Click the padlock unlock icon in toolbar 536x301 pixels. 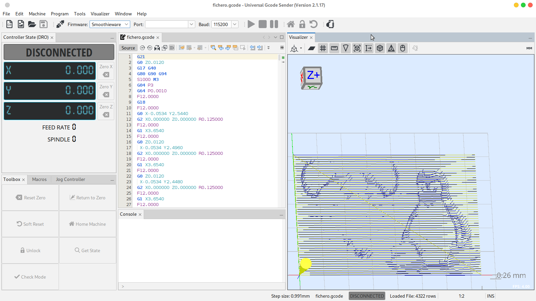pyautogui.click(x=302, y=24)
